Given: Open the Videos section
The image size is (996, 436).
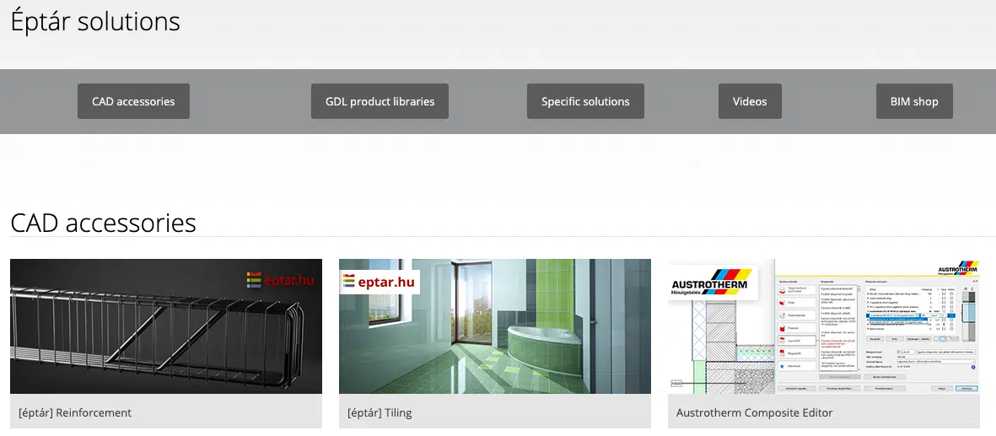Looking at the screenshot, I should coord(751,101).
